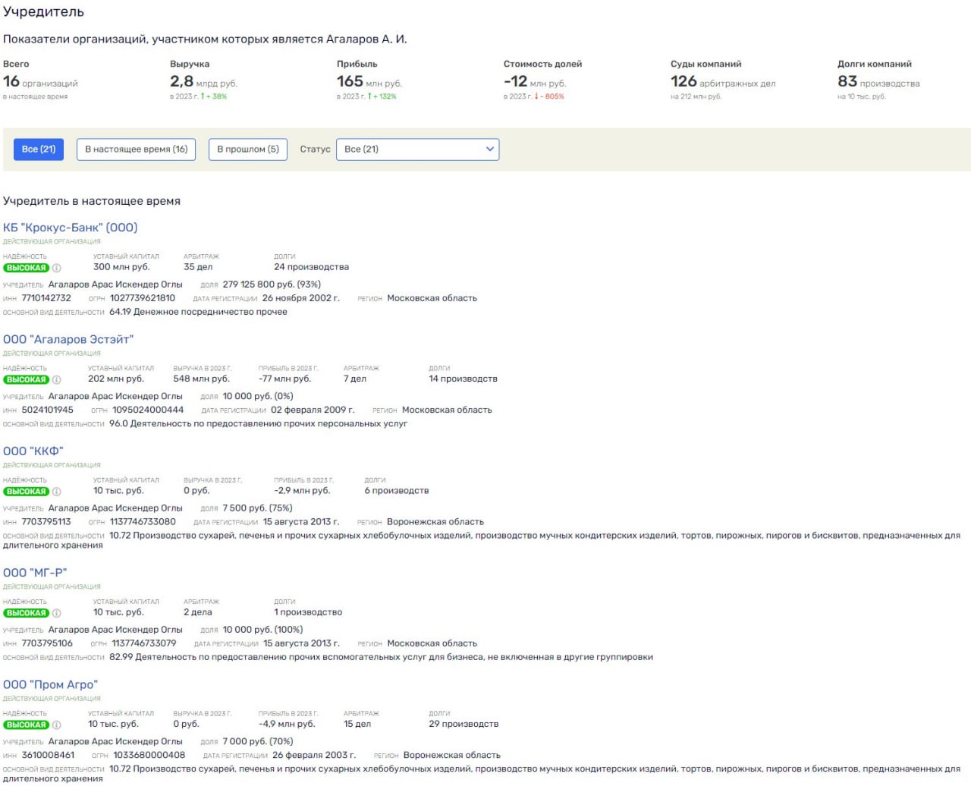Screen dimensions: 971x786
Task: Click INN 7703795106
Action: (x=47, y=643)
